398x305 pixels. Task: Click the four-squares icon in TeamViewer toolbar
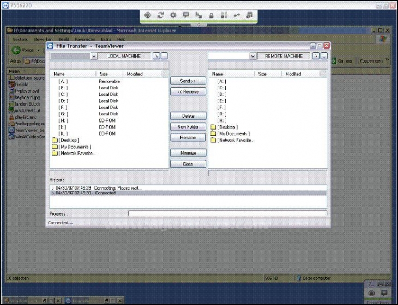(224, 15)
